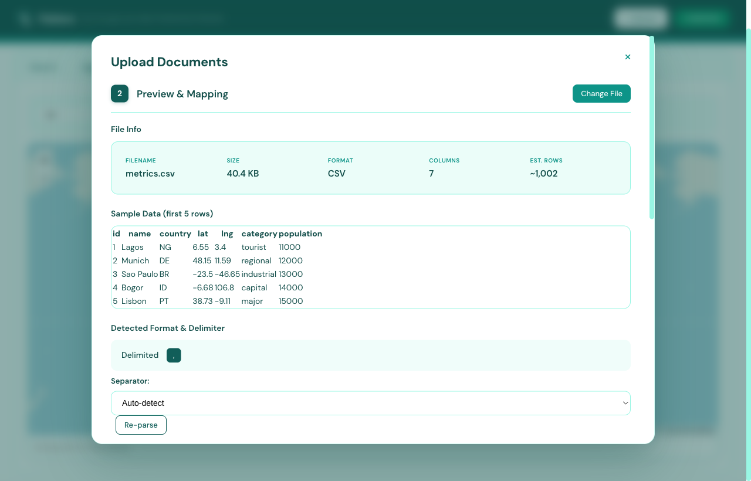Select the Sao Paulo name cell
This screenshot has height=481, width=751.
tap(139, 274)
